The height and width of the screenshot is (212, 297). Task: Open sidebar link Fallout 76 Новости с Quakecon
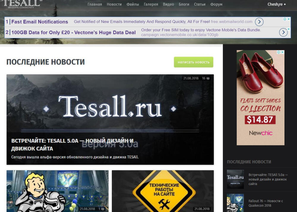266,203
